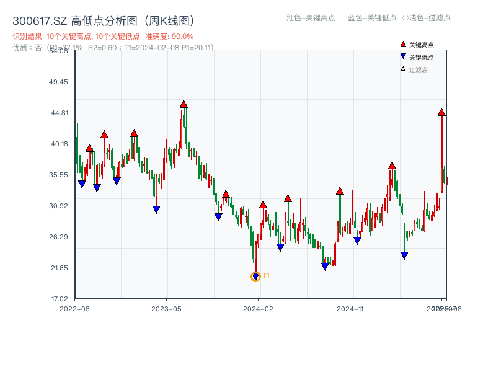Click the blue key-low triangle just below 30.92 before 2023-05
Screen dimensions: 496x372
[156, 210]
